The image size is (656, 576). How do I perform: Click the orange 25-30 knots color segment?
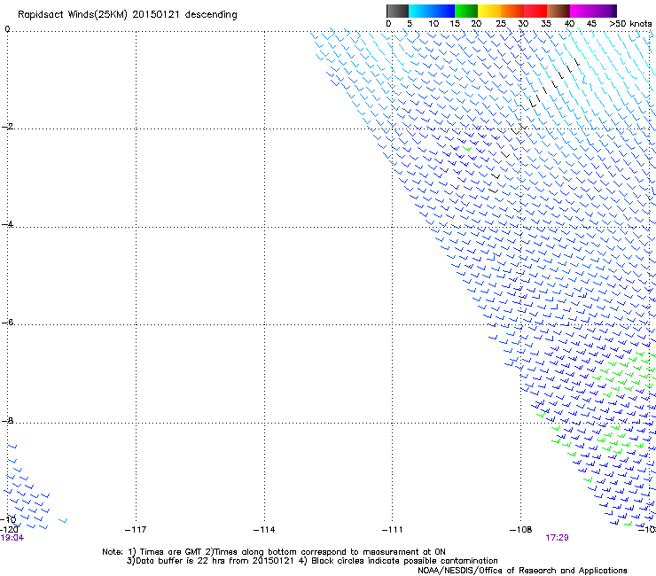click(512, 11)
